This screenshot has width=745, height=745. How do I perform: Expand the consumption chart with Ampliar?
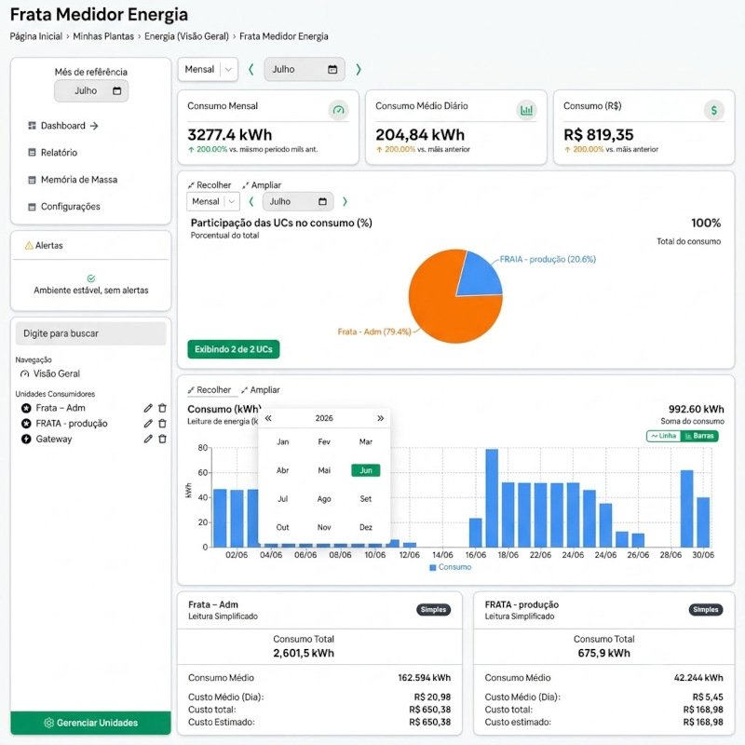tap(261, 390)
